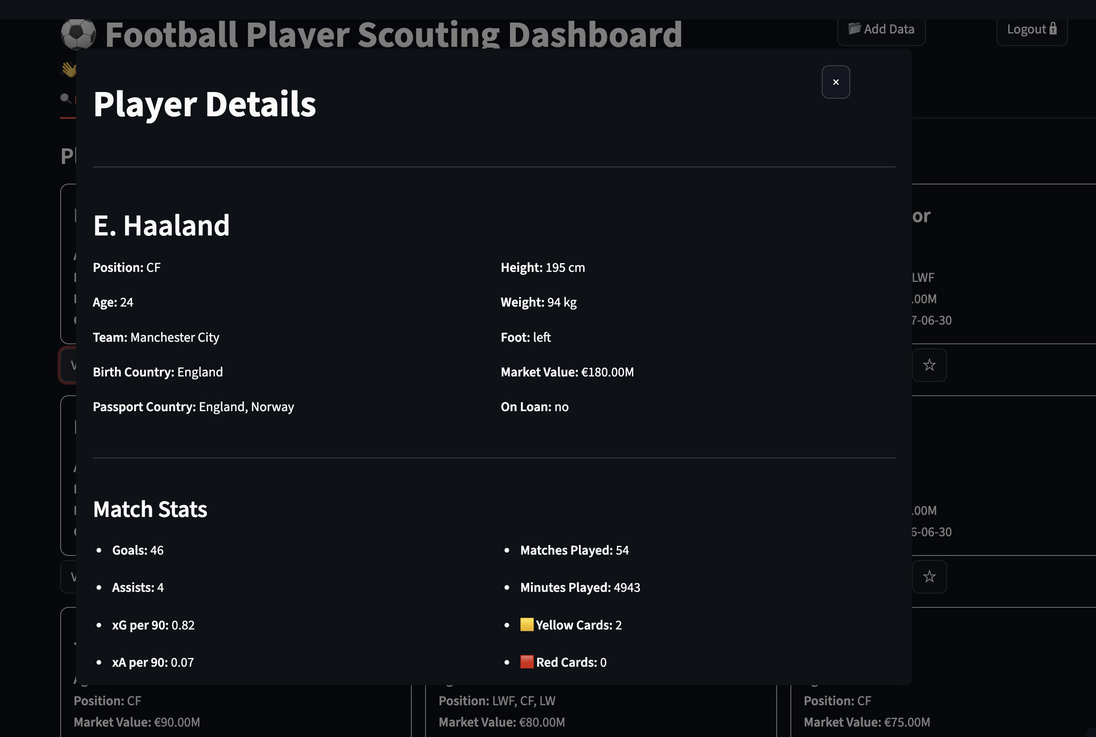Select the magnifier search tab icon
The image size is (1096, 737).
[x=65, y=98]
